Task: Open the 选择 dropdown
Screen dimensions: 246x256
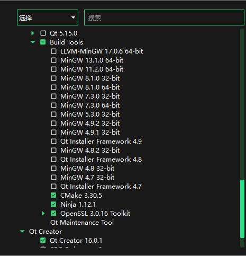Action: (x=48, y=17)
